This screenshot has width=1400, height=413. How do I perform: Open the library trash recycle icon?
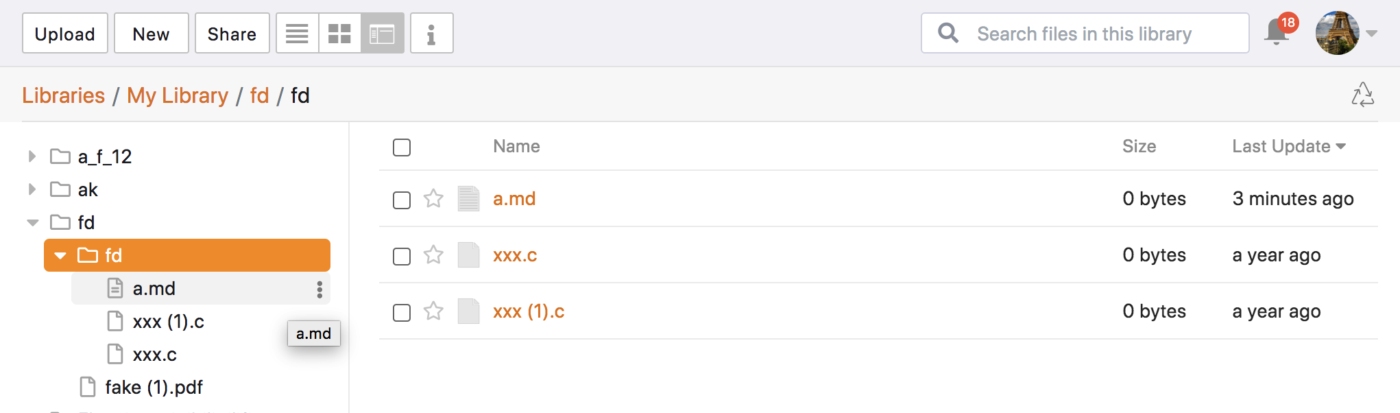tap(1362, 95)
